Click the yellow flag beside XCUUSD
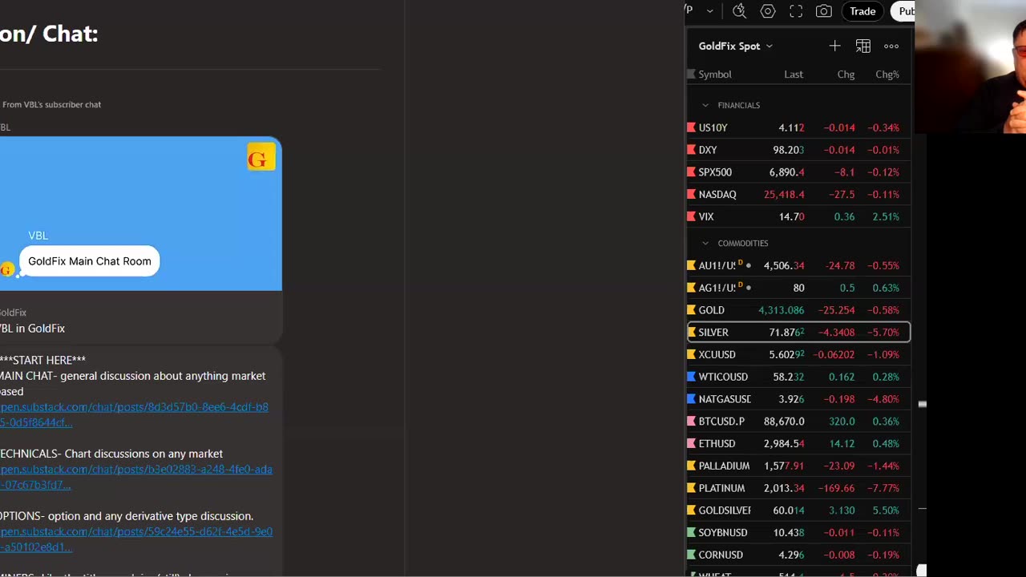This screenshot has height=577, width=1026. [691, 354]
